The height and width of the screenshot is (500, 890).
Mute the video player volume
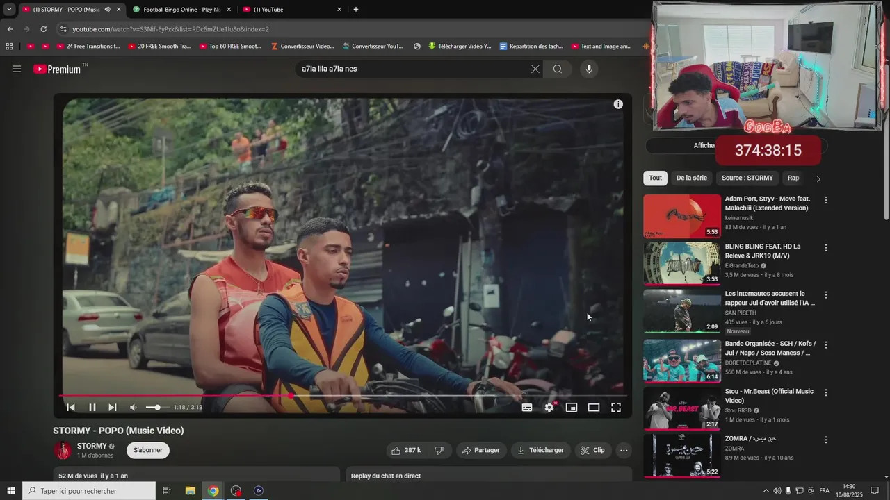pyautogui.click(x=133, y=408)
